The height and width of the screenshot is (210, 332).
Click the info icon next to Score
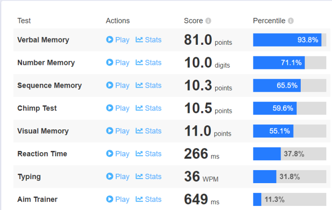click(208, 21)
